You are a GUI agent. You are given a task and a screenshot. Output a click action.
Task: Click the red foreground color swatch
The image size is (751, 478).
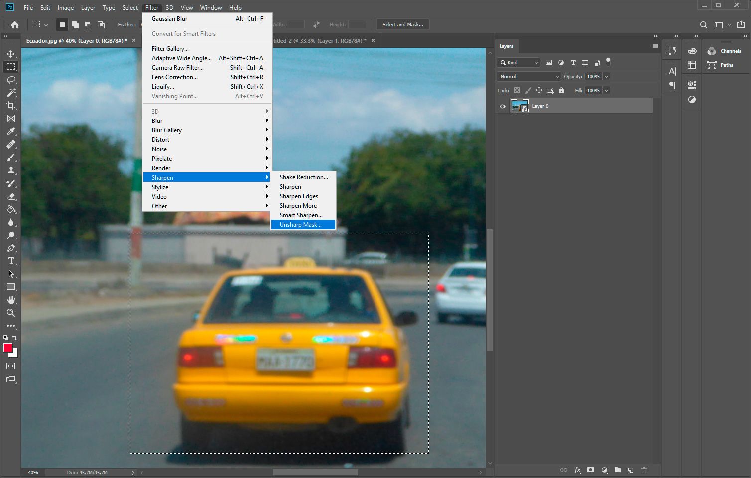pyautogui.click(x=7, y=348)
